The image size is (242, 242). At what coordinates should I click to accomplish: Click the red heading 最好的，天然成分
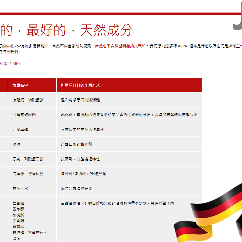[66, 30]
